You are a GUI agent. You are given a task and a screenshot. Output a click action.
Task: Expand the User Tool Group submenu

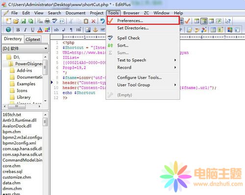click(143, 85)
